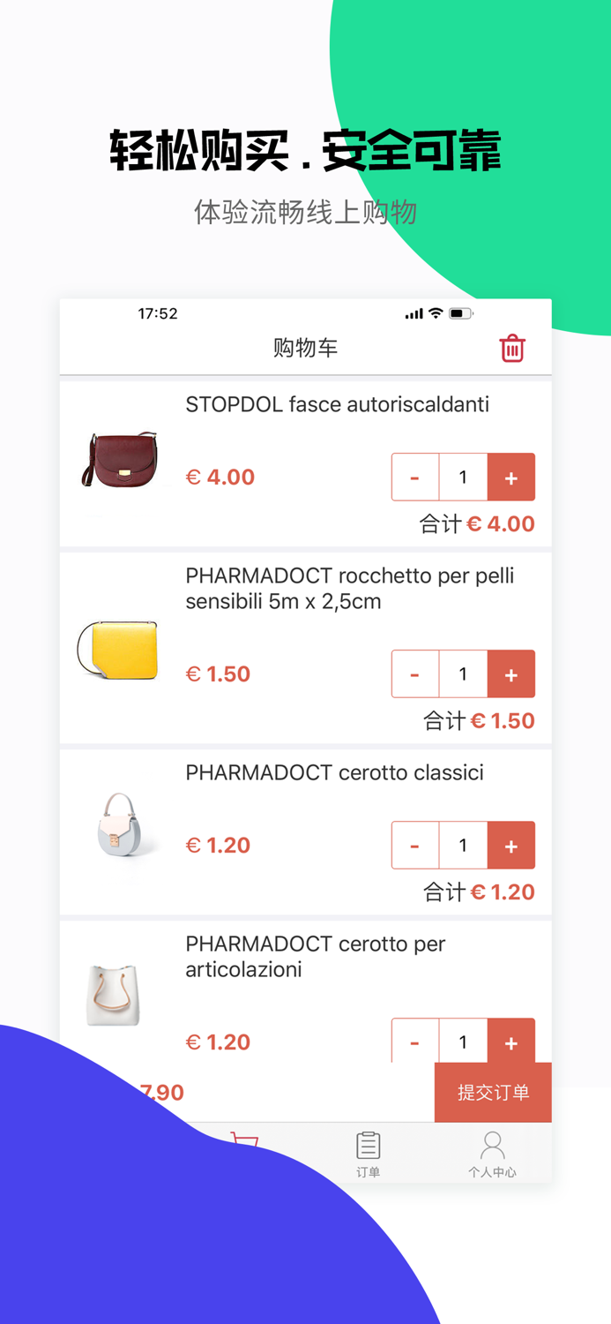Add one more PHARMADOCT rocchetto item

[511, 673]
